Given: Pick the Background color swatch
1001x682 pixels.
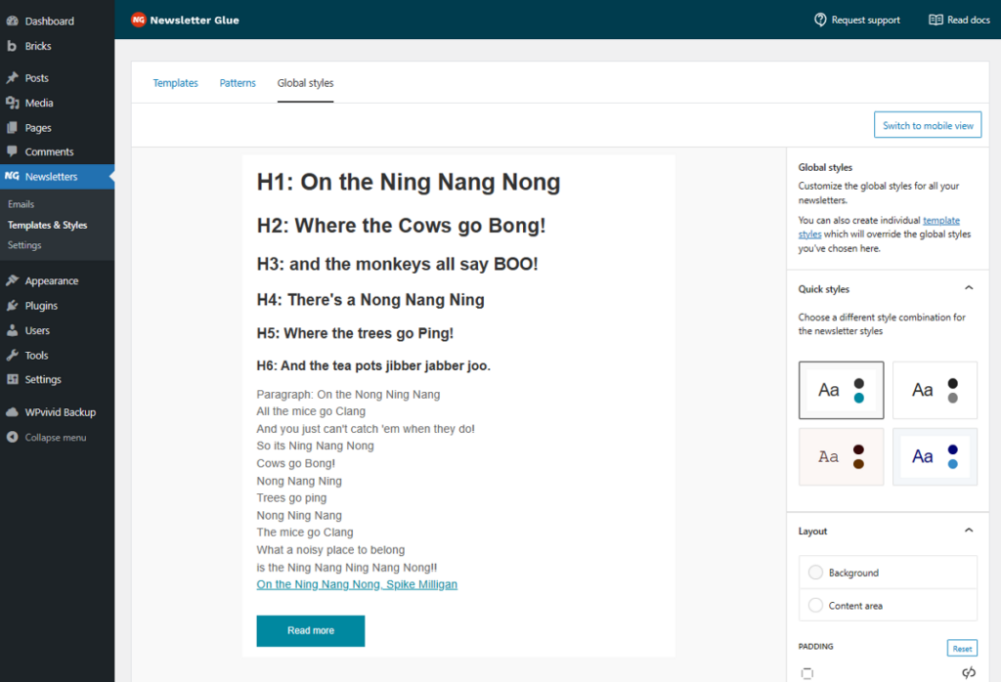Looking at the screenshot, I should 816,573.
